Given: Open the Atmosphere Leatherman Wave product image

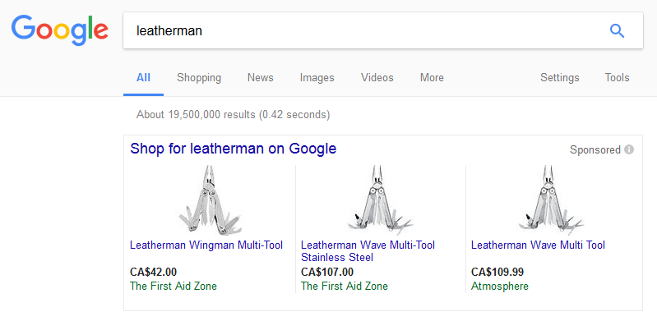Looking at the screenshot, I should click(x=551, y=199).
